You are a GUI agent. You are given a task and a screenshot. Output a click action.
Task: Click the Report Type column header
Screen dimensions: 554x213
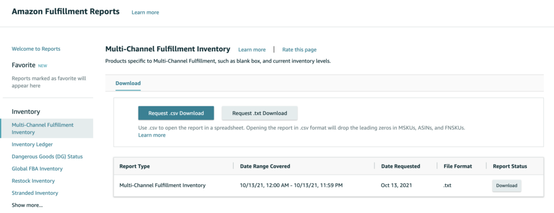(x=135, y=166)
